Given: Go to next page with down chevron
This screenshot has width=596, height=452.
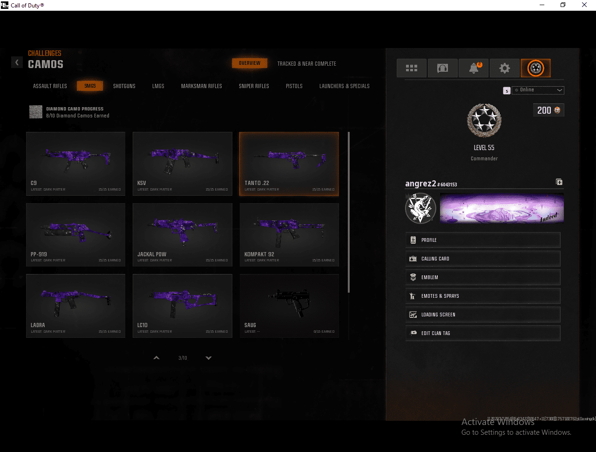Looking at the screenshot, I should (209, 358).
